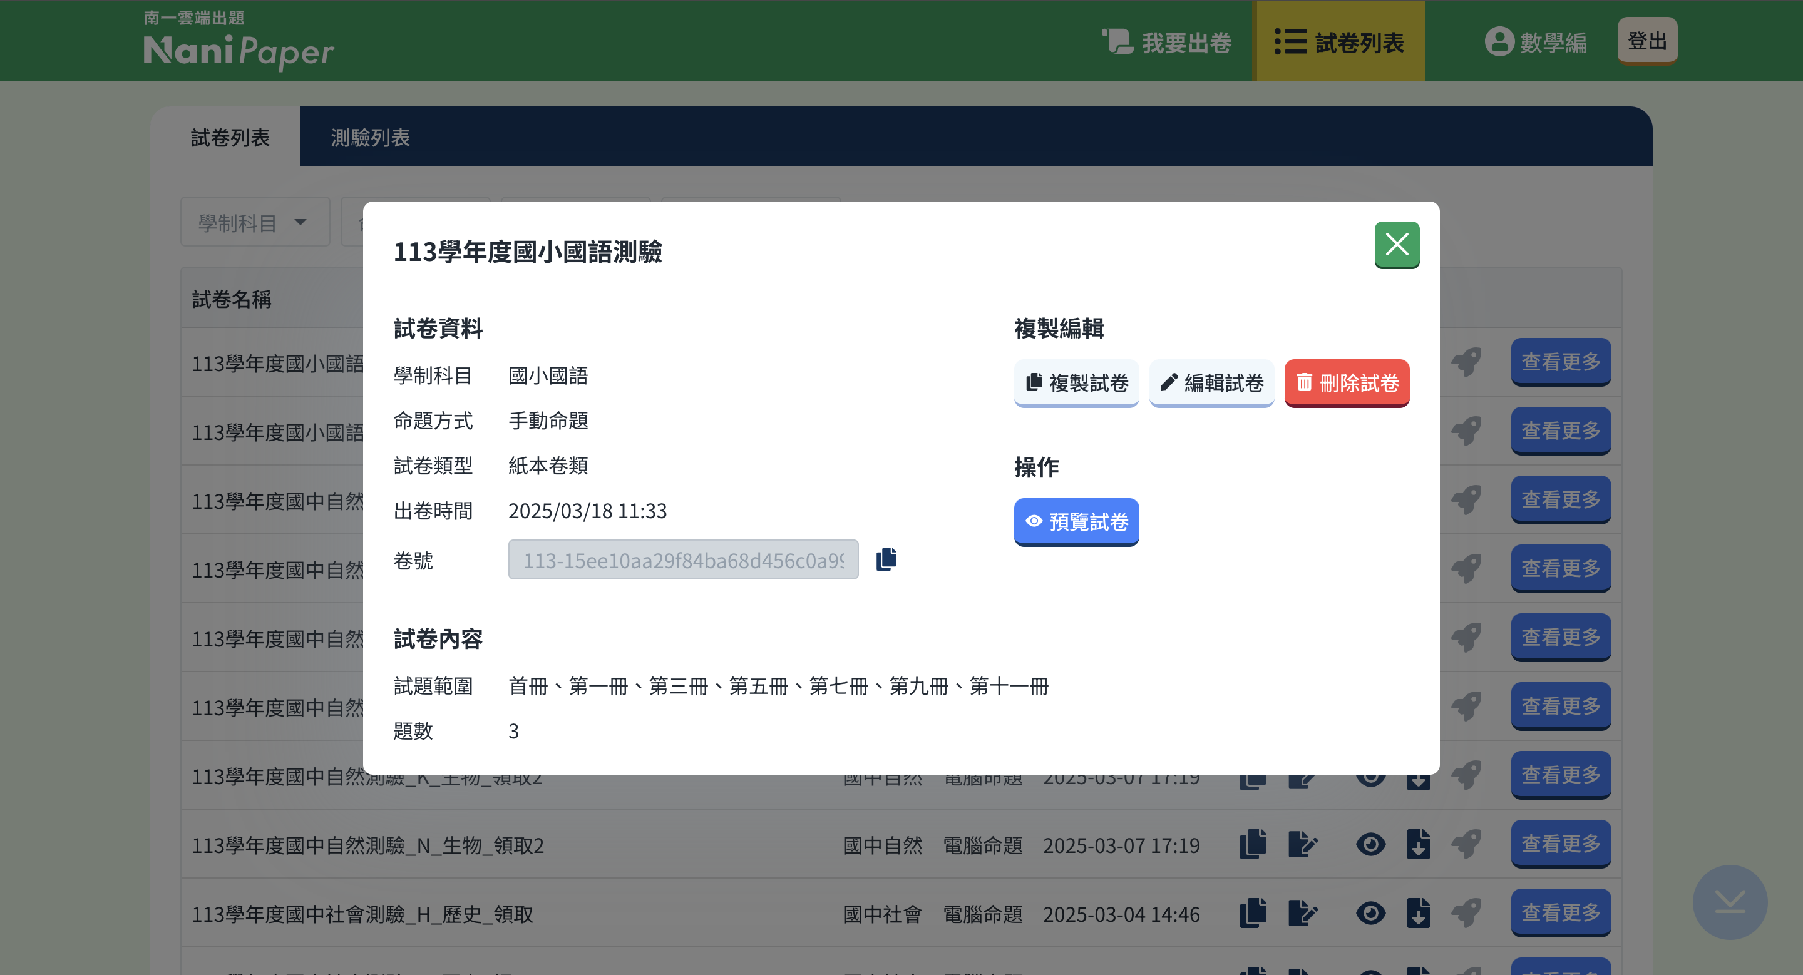Rocket icon in first 113學年度國小國語 row
The width and height of the screenshot is (1803, 975).
(x=1466, y=362)
